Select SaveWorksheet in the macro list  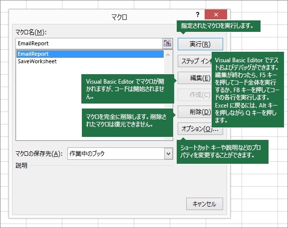pos(37,61)
